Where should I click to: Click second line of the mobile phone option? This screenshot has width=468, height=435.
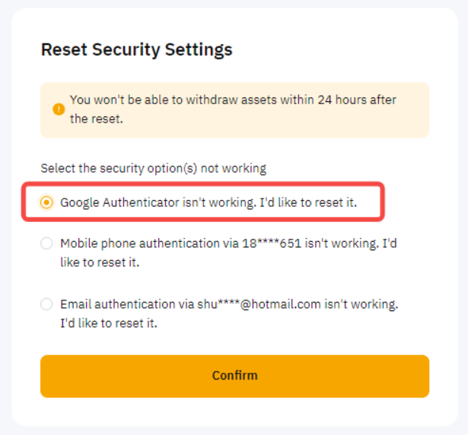pyautogui.click(x=100, y=263)
